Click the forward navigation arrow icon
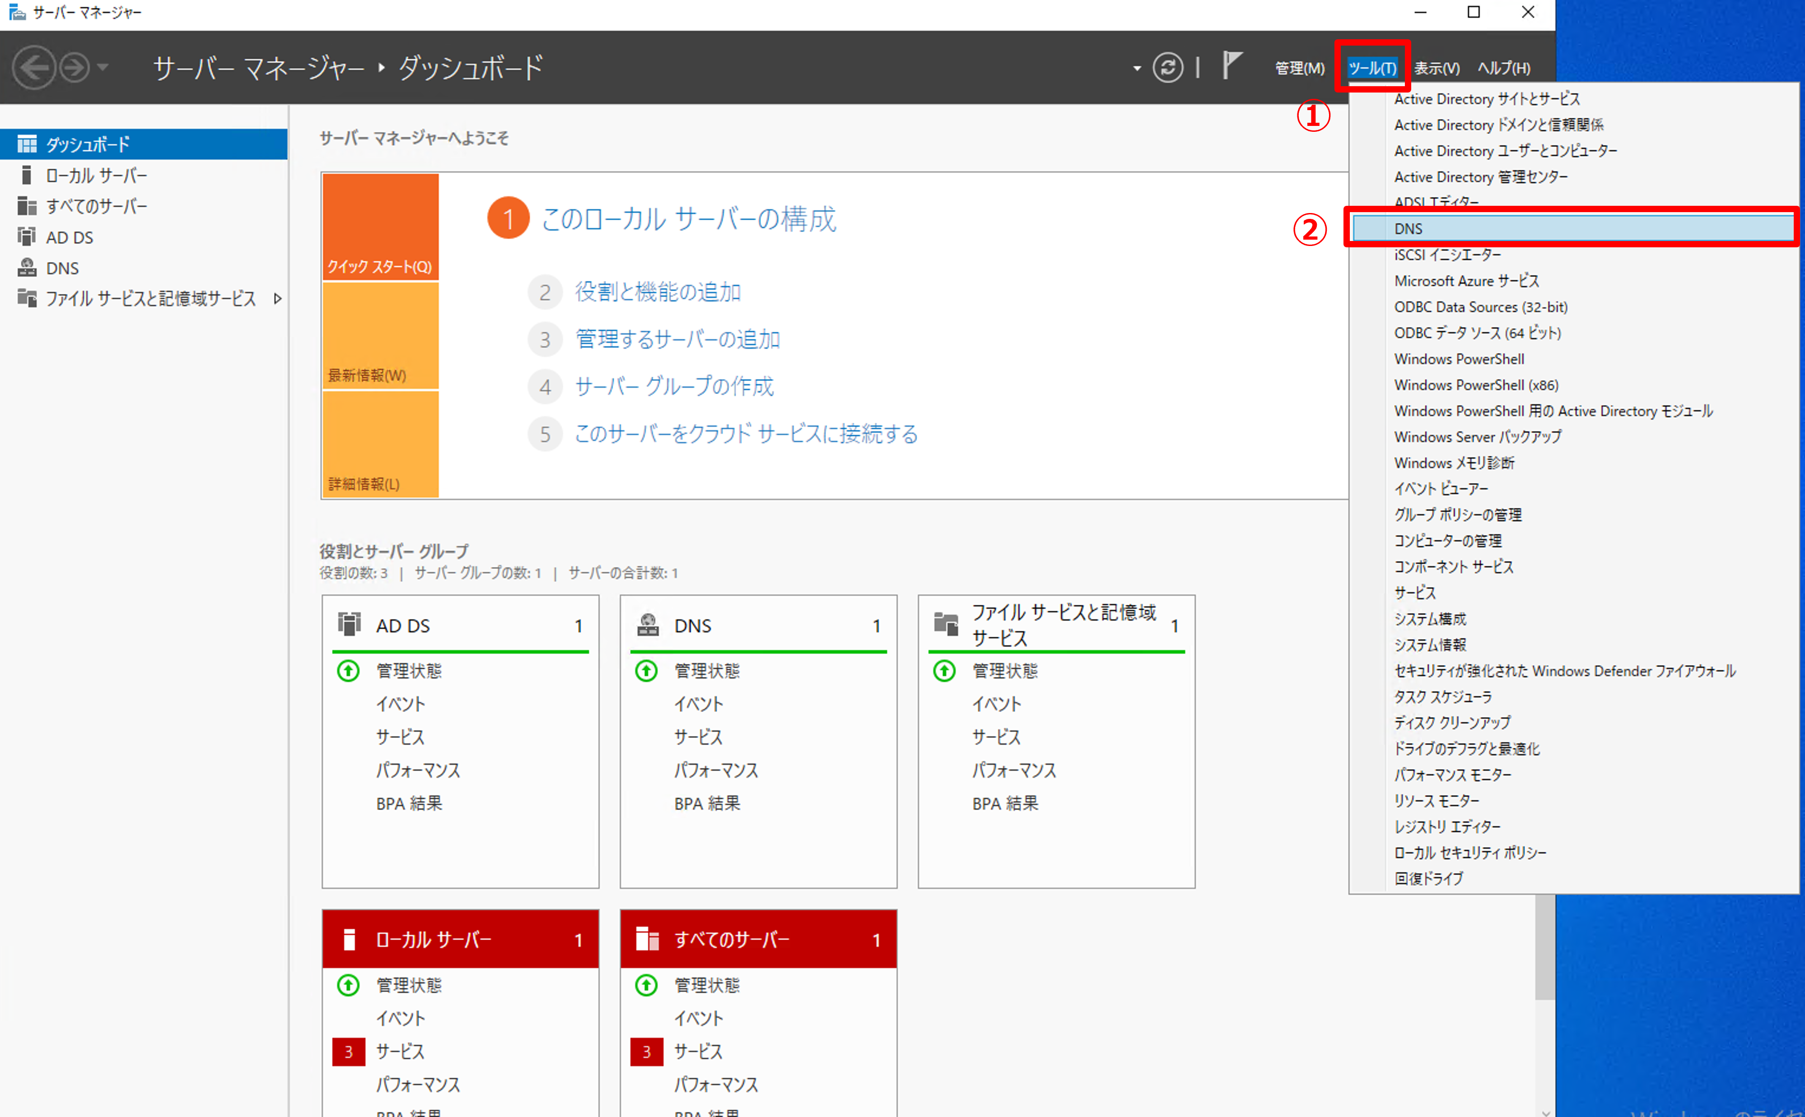 click(x=75, y=68)
